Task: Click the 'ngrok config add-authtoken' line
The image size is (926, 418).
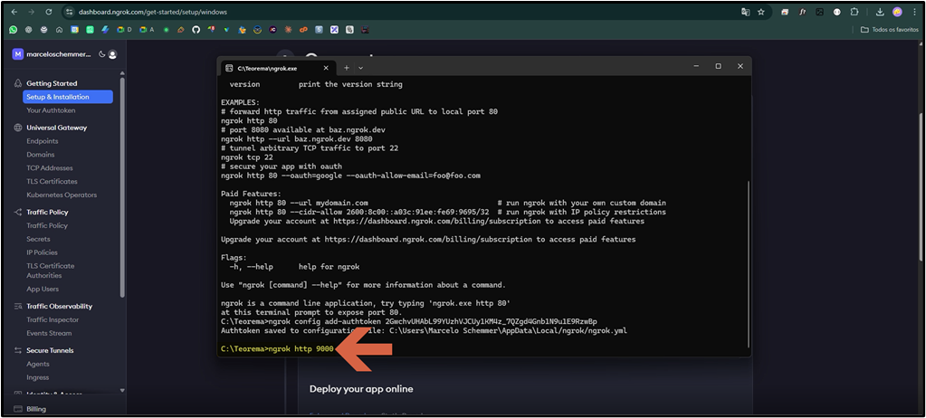Action: (x=408, y=322)
